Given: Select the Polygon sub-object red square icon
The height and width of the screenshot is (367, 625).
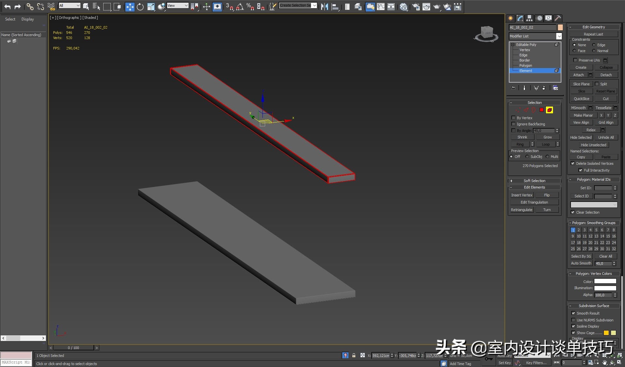Looking at the screenshot, I should (542, 110).
